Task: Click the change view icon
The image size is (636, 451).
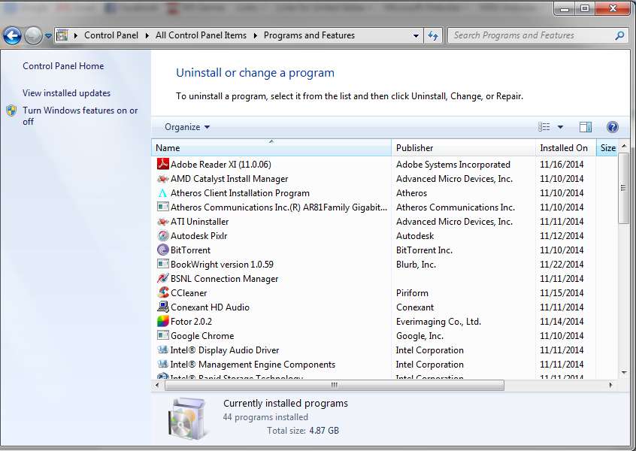Action: (x=544, y=127)
